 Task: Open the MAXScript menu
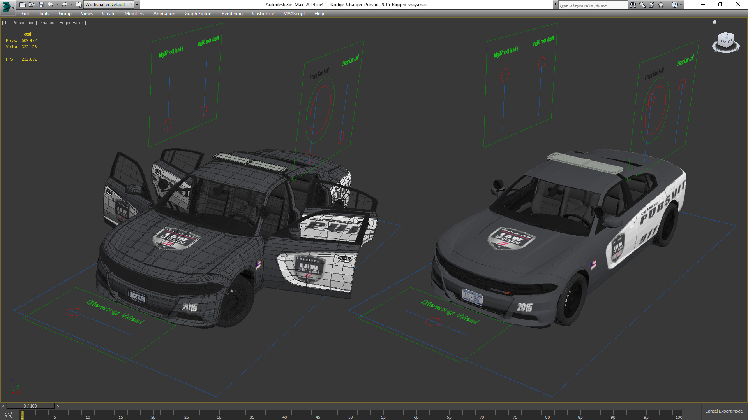(x=294, y=14)
